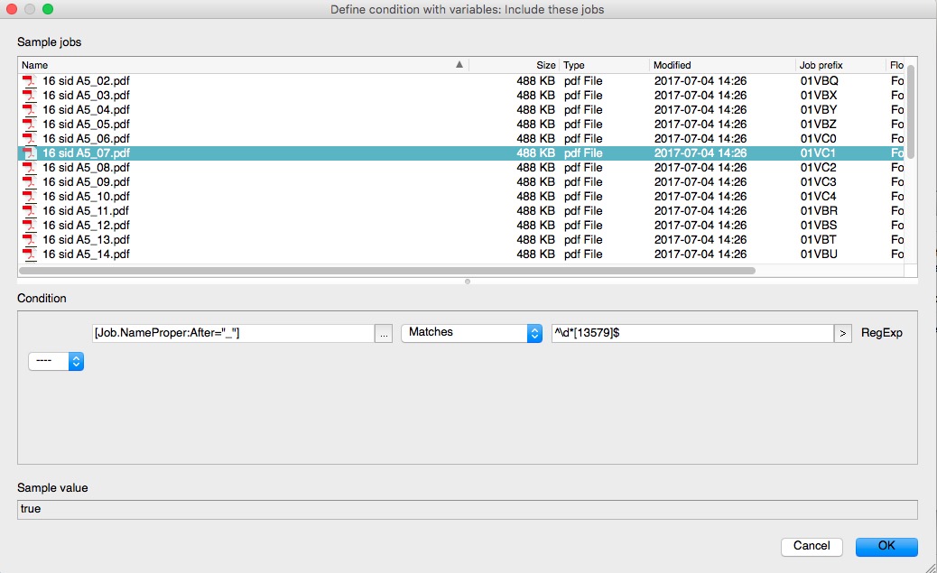Select PDF icon of 16 sid A5_09.pdf
This screenshot has width=937, height=573.
tap(28, 182)
